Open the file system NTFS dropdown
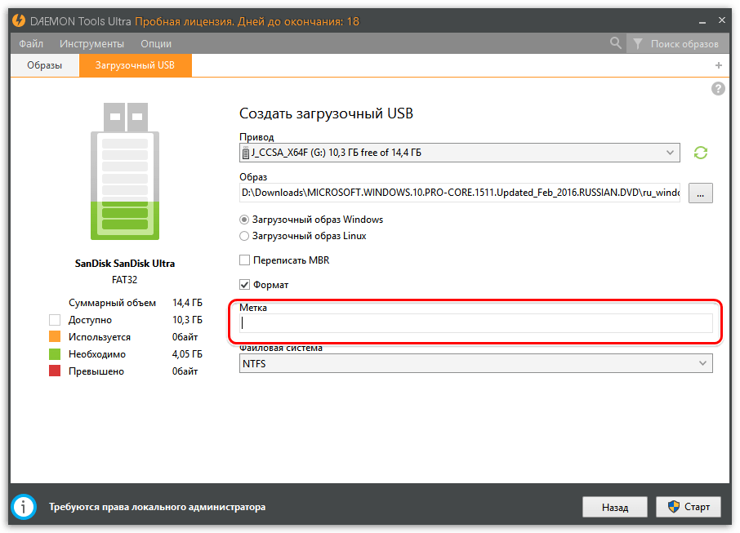The image size is (740, 533). click(475, 364)
